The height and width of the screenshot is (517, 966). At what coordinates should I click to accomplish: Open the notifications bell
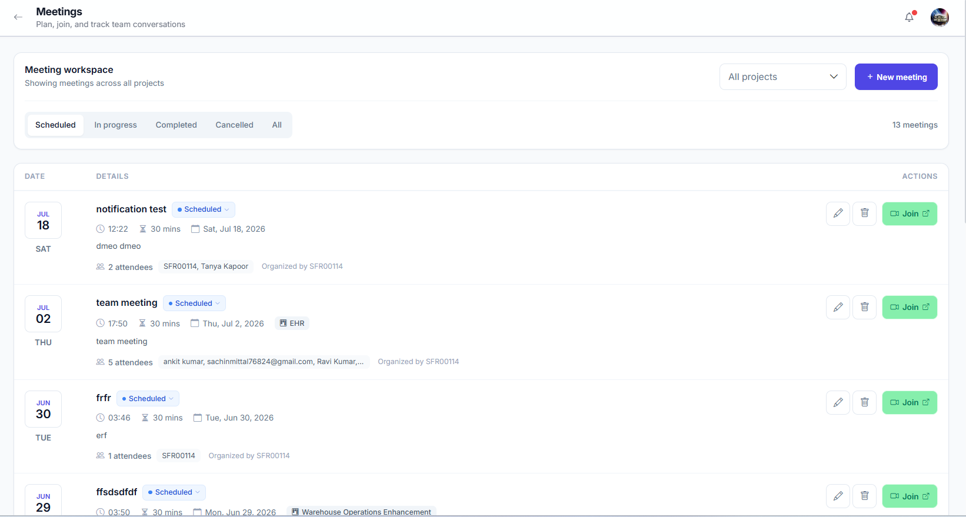(x=910, y=17)
